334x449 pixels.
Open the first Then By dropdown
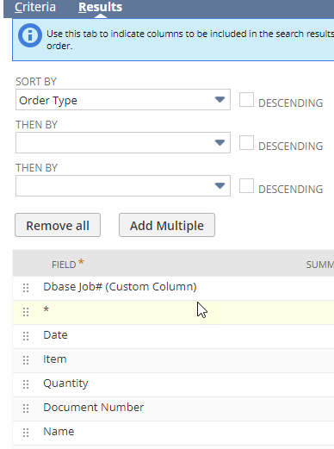pyautogui.click(x=123, y=143)
